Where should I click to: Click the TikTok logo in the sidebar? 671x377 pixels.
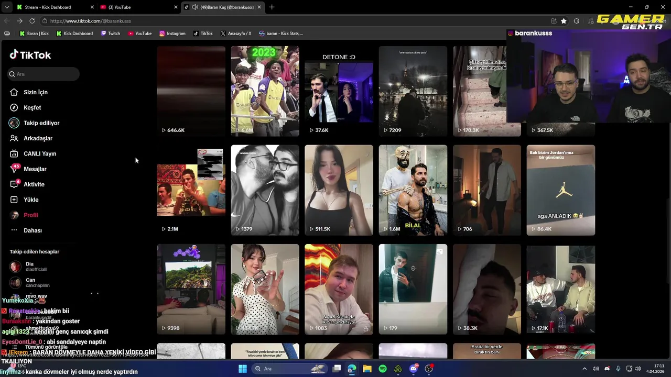point(30,55)
